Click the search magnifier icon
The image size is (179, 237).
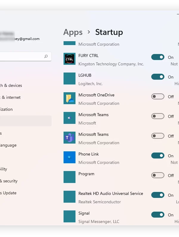pos(46,56)
